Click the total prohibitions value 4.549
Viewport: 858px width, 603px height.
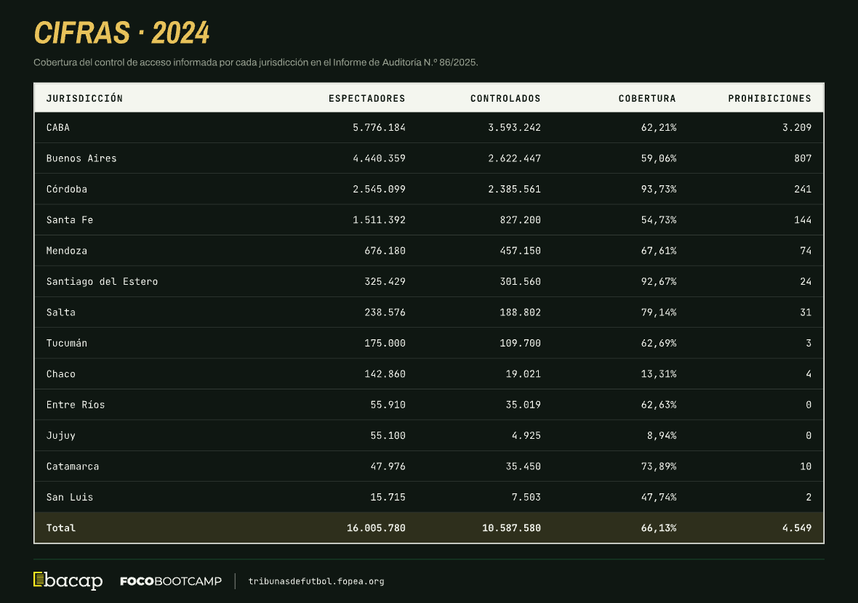797,528
